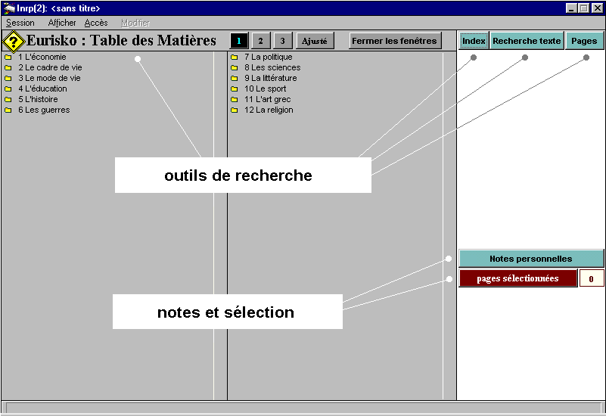Image resolution: width=606 pixels, height=416 pixels.
Task: Select chapter 11 L'art grec
Action: click(268, 99)
